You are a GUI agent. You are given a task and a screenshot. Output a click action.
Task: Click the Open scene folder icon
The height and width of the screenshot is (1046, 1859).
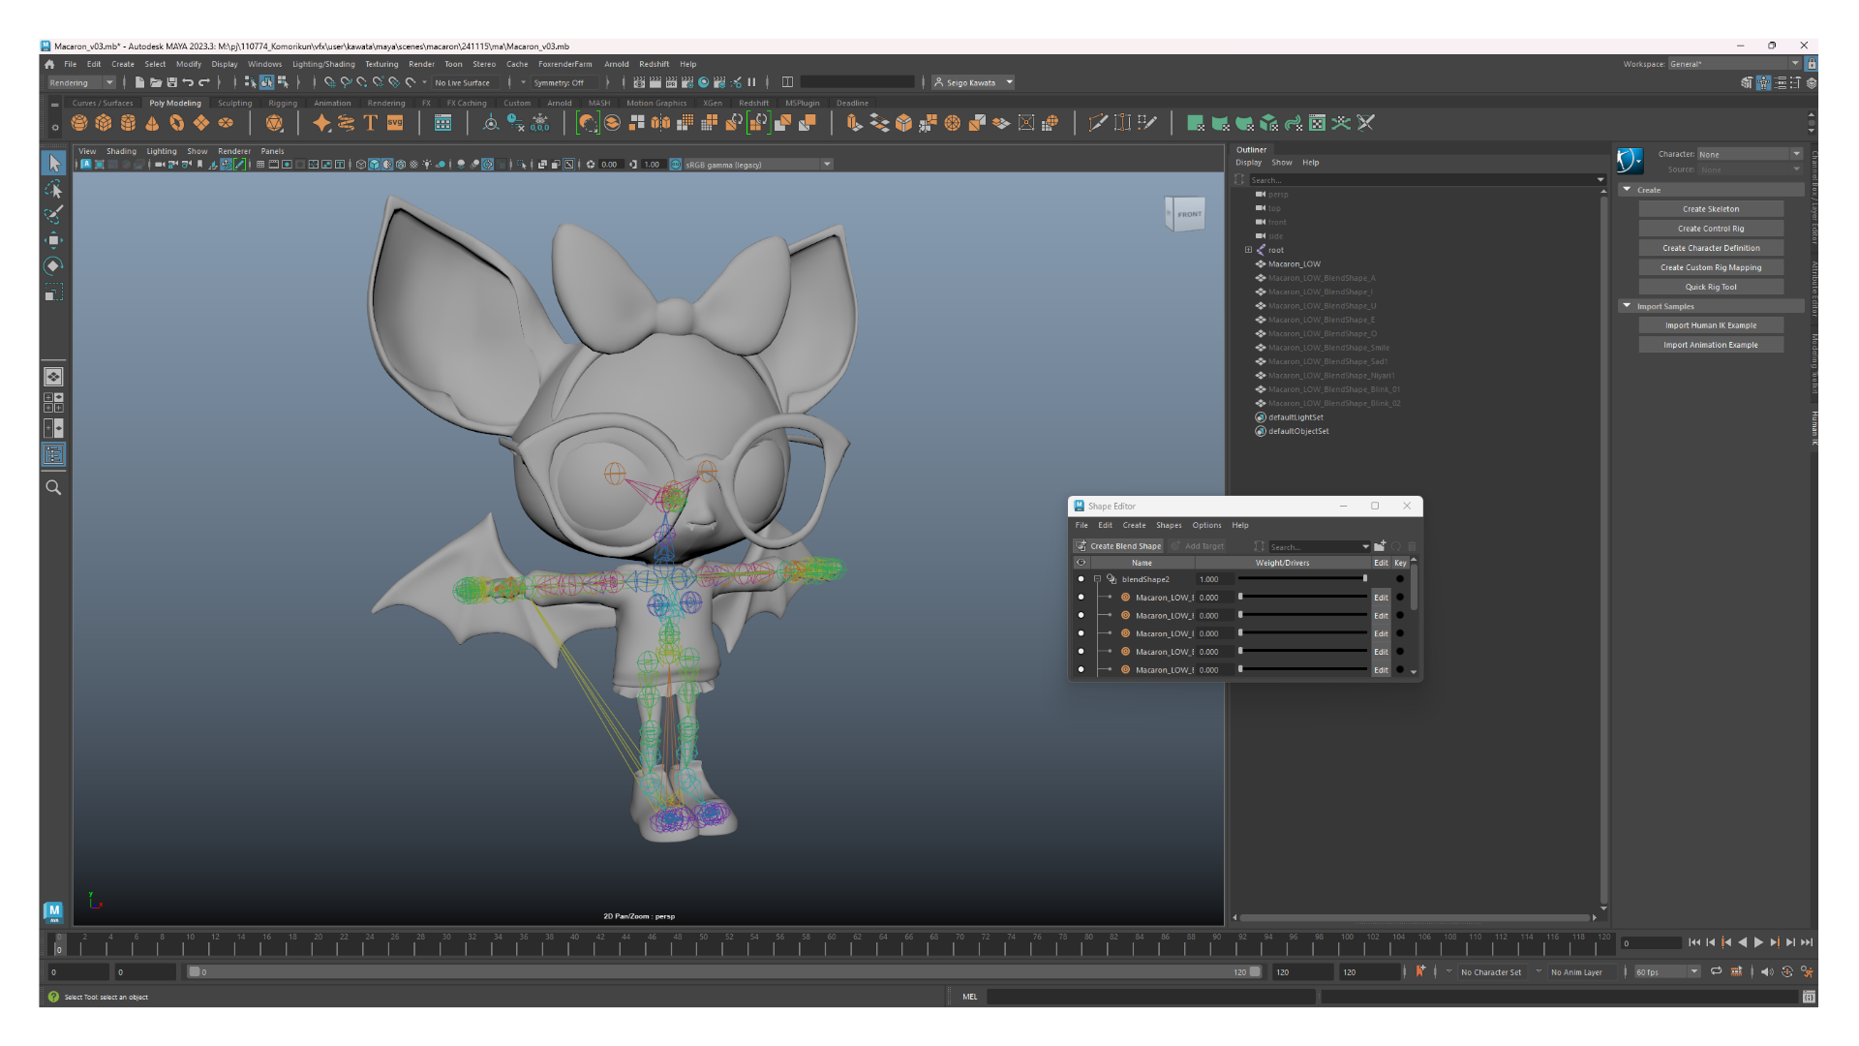156,82
